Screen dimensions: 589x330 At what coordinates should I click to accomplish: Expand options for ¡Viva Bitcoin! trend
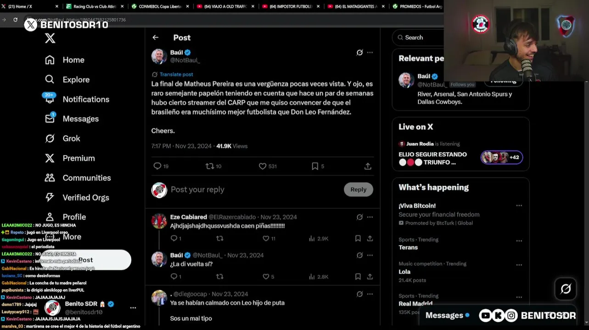coord(519,206)
